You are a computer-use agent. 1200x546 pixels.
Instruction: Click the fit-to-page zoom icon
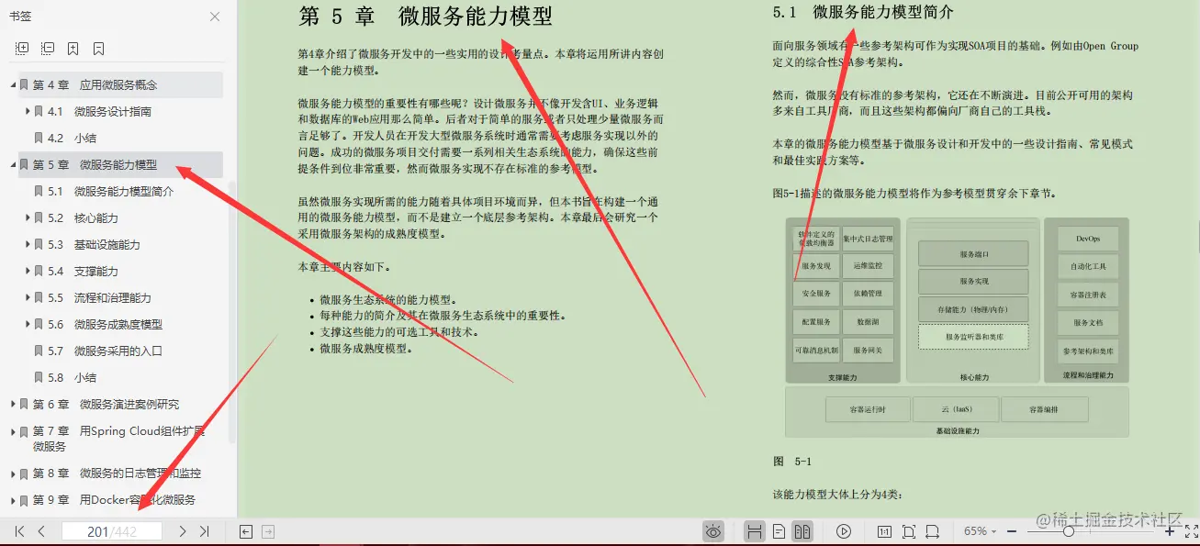tap(909, 530)
